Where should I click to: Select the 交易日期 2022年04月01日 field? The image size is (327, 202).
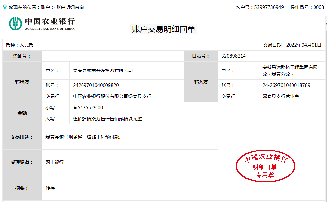click(x=292, y=45)
